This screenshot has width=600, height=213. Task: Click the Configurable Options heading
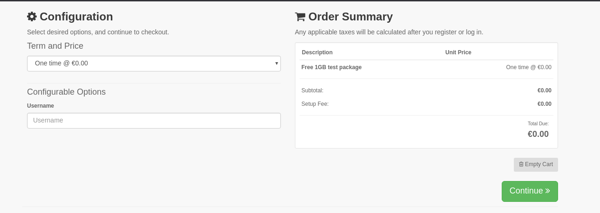[66, 92]
